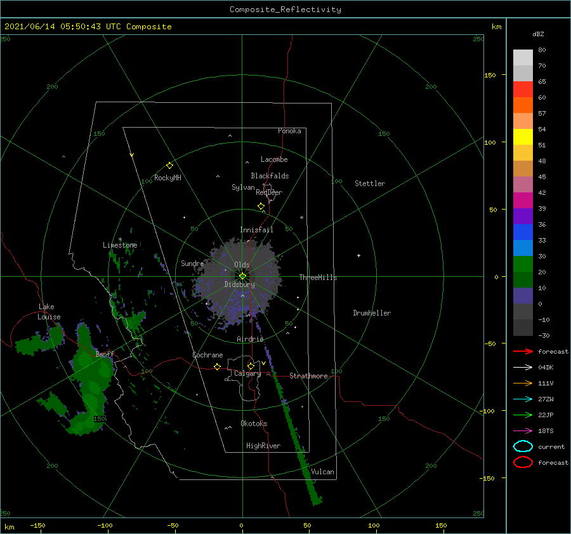
Task: Click the Strathmore label
Action: [308, 376]
